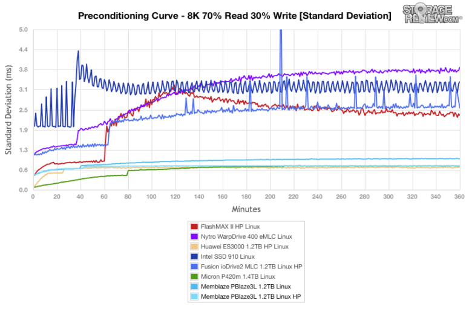Click the 0.0 y-axis tick label
This screenshot has height=312, width=472.
23,190
